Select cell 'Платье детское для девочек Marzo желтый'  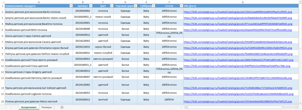[39, 100]
